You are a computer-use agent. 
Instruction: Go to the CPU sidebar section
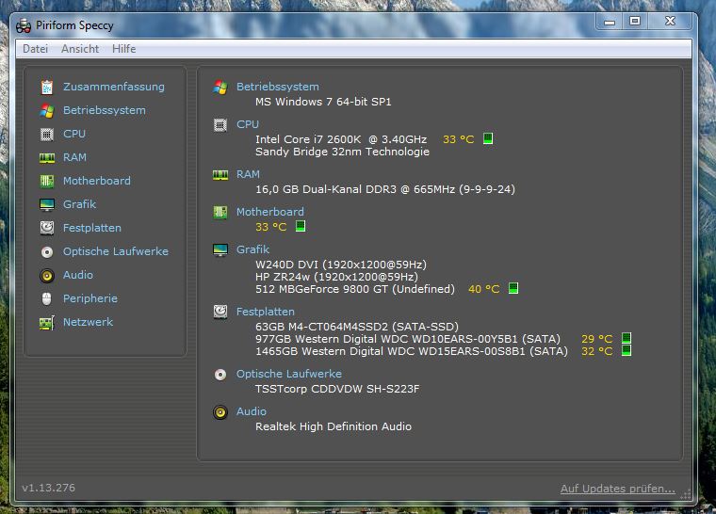click(x=74, y=135)
